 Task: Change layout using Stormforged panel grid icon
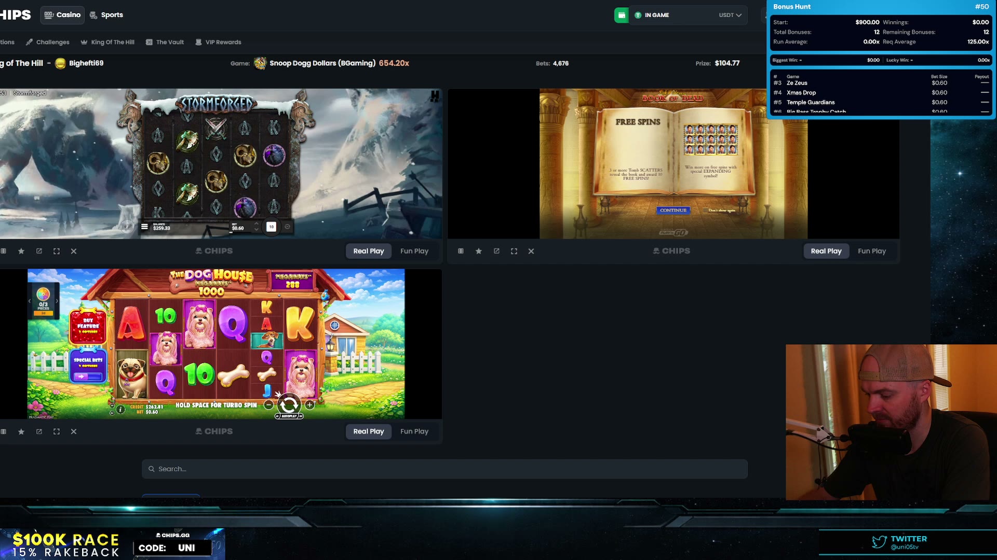[4, 251]
